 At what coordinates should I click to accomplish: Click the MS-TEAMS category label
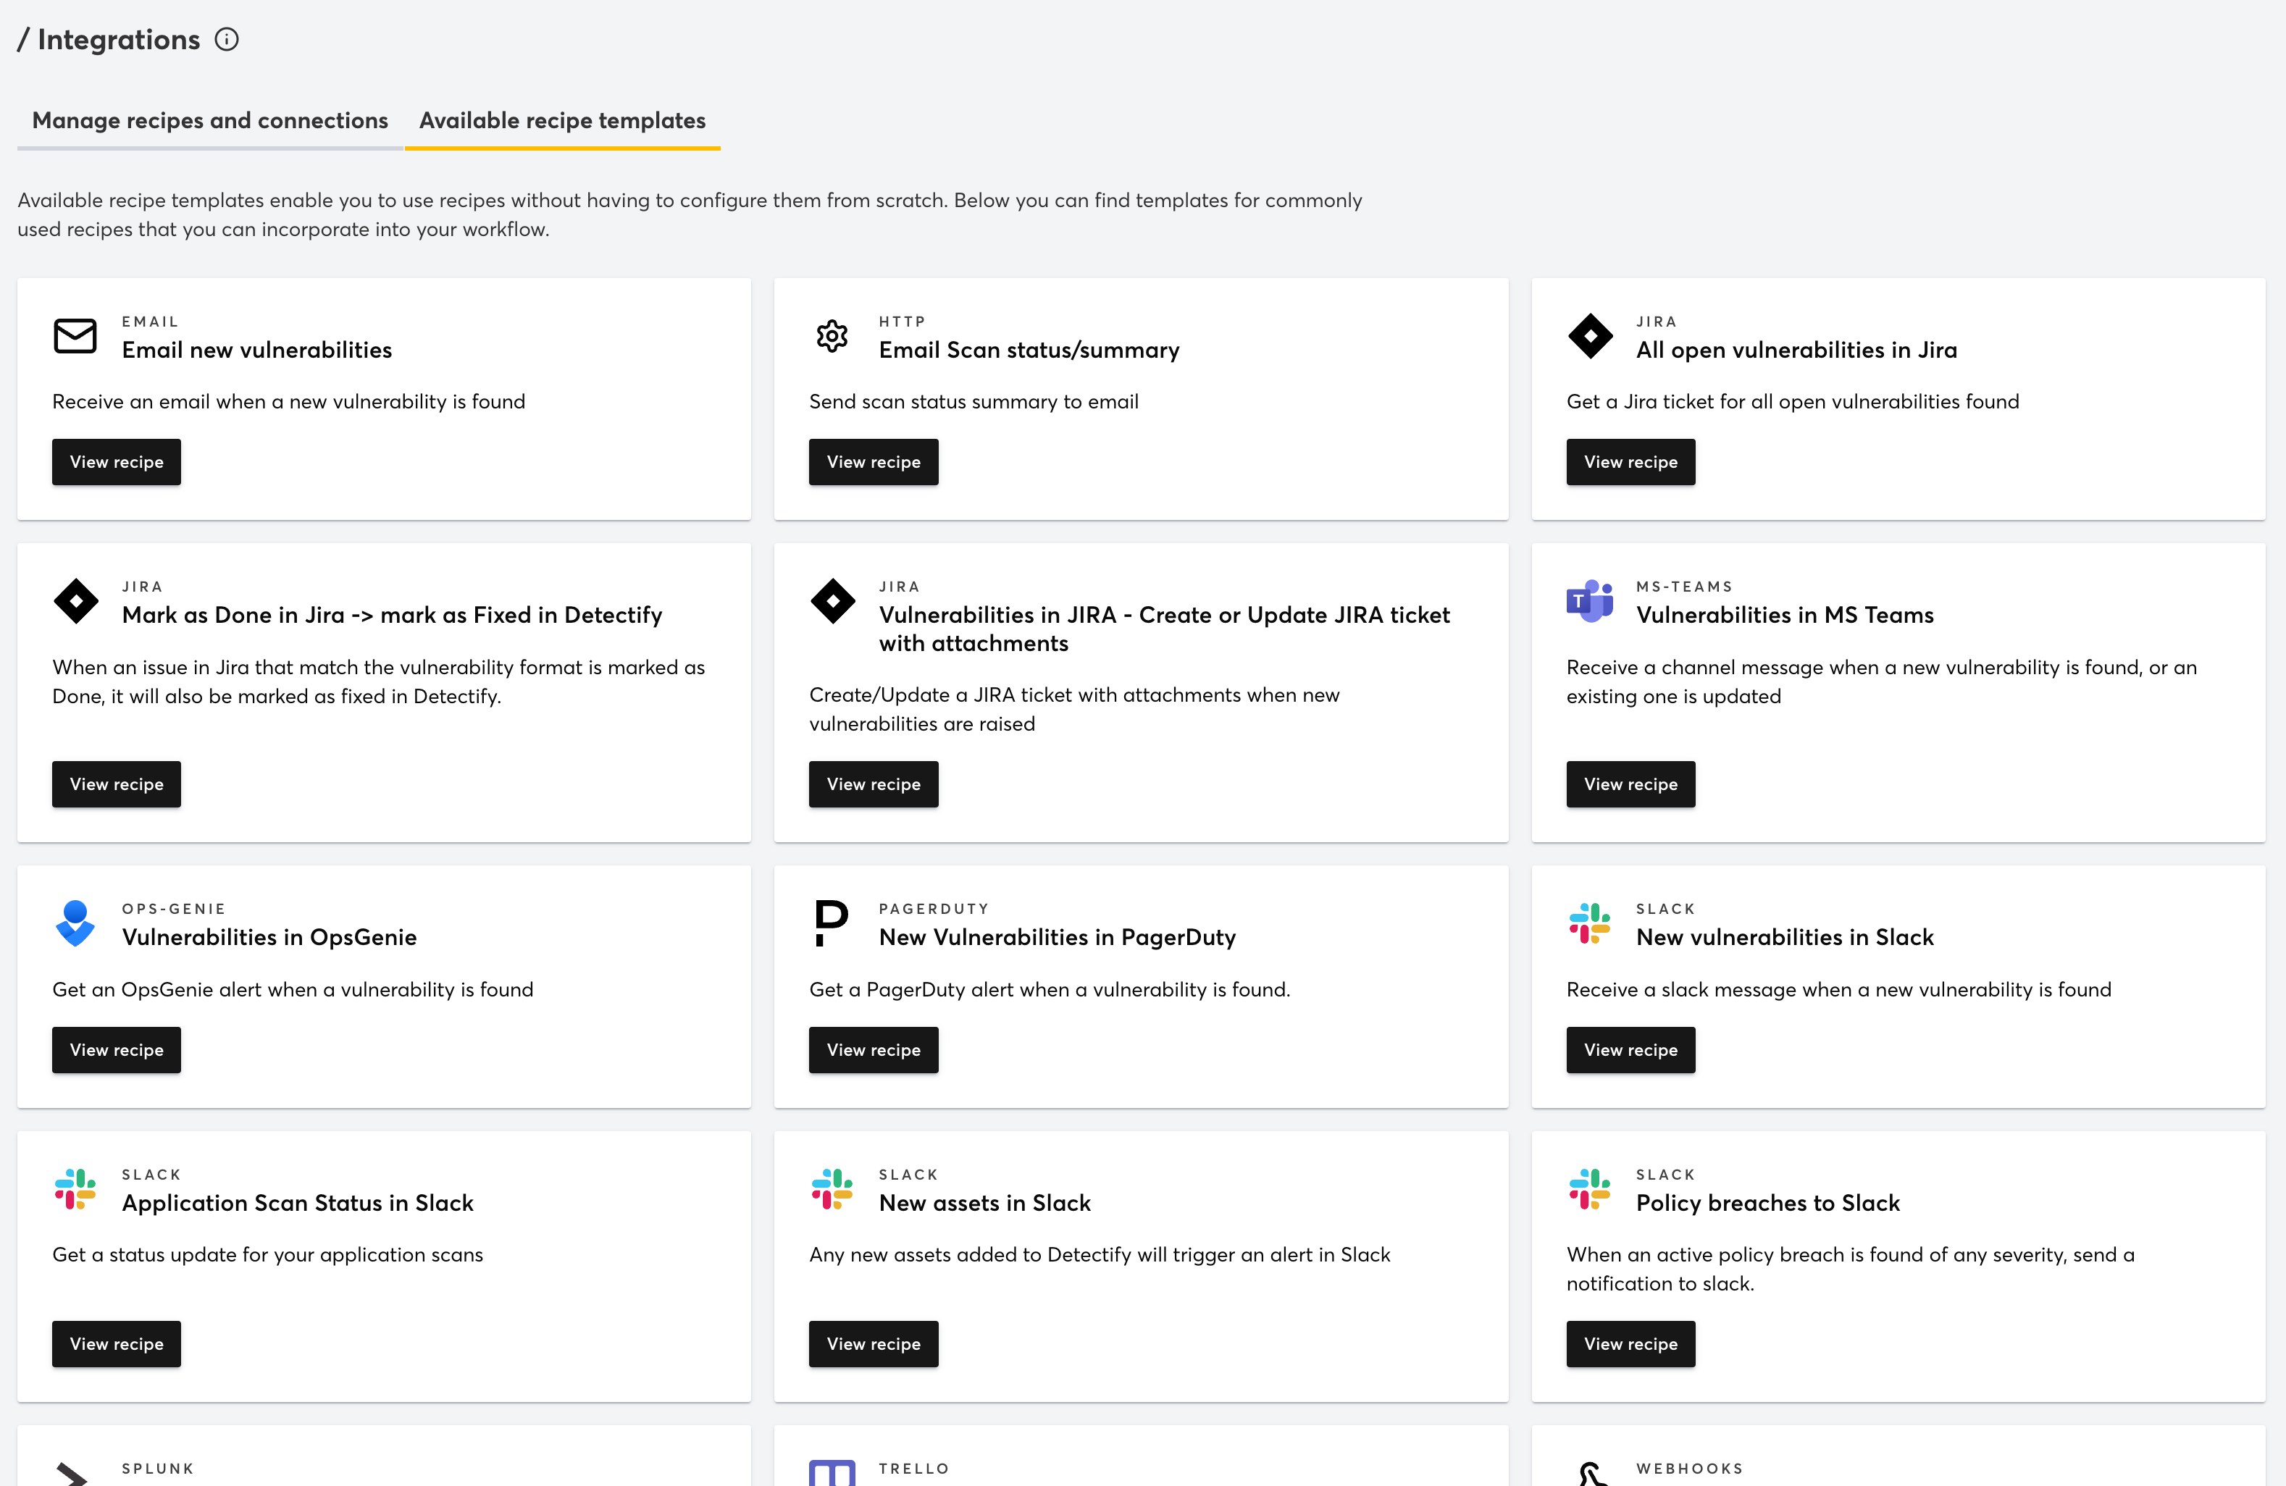1685,586
